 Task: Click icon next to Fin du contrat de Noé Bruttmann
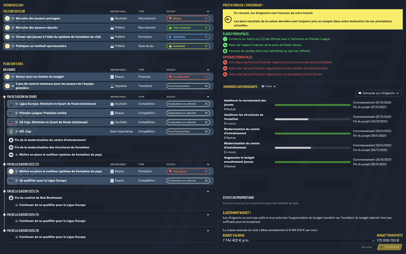pos(11,198)
